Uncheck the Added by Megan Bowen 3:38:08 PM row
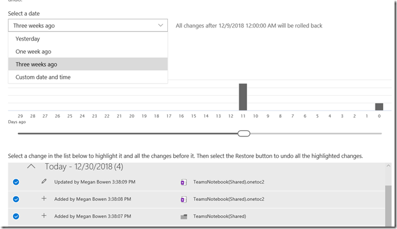Screen dimensions: 397x229 click(16, 199)
